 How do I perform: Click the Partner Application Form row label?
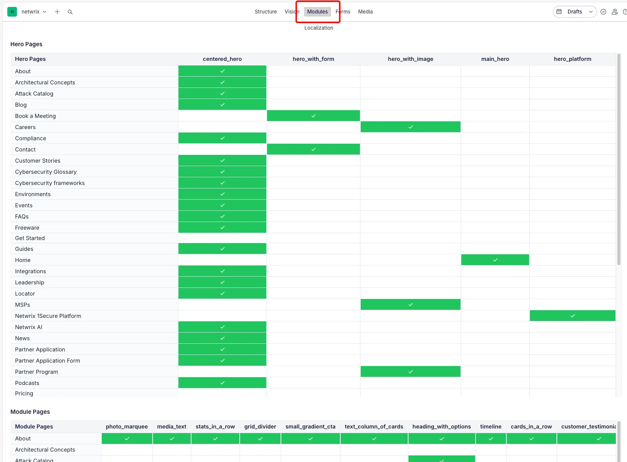click(x=47, y=360)
